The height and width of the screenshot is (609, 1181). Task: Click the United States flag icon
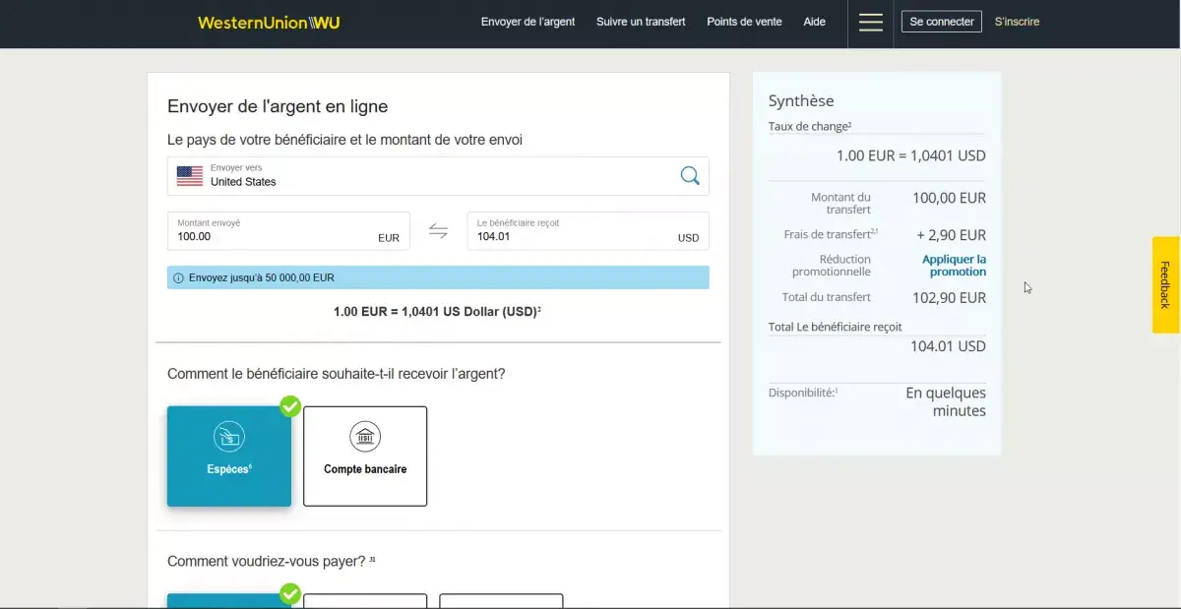pyautogui.click(x=190, y=176)
